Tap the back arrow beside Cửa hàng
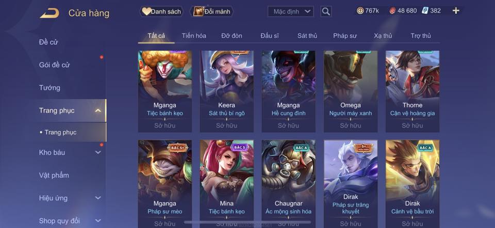The width and height of the screenshot is (495, 228). 49,13
